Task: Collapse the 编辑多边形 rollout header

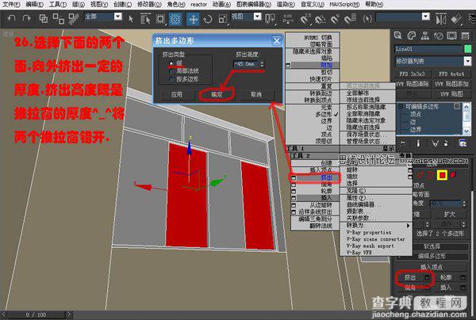Action: click(x=432, y=257)
